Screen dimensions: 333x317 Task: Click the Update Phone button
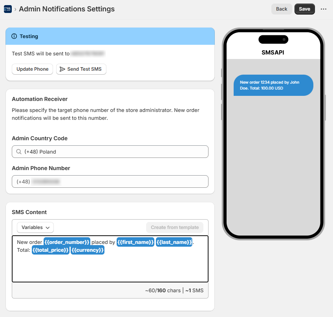pyautogui.click(x=32, y=69)
